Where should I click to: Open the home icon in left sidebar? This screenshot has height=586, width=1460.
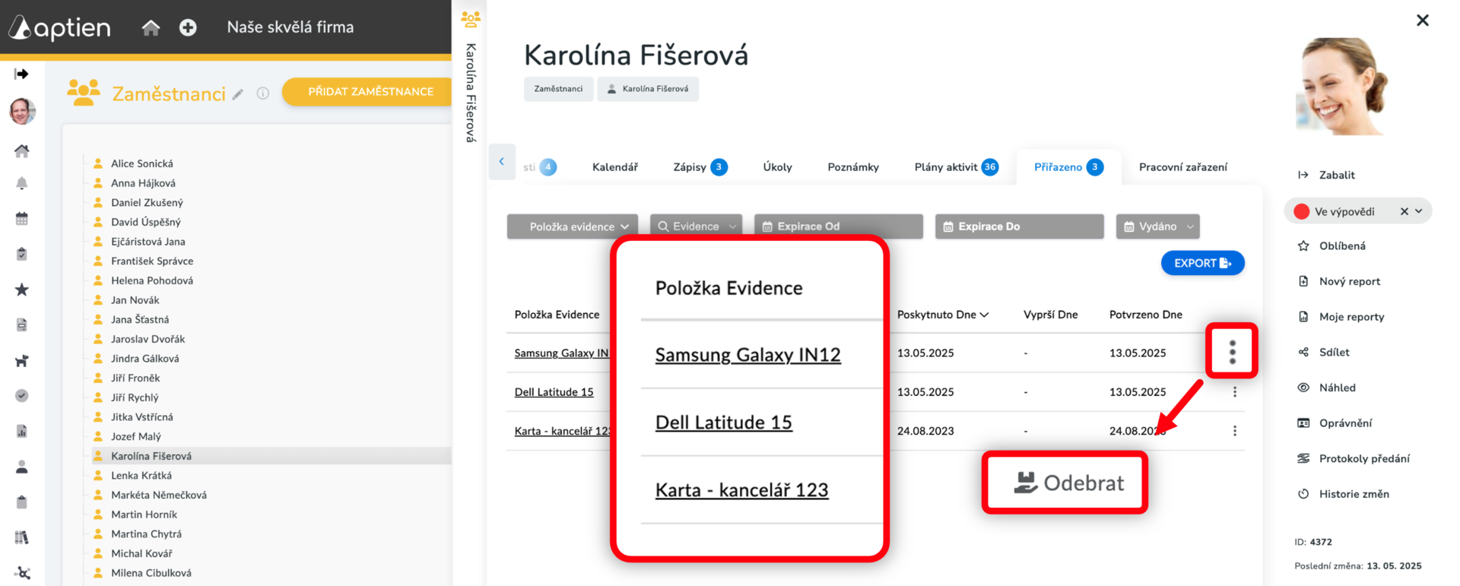[22, 151]
